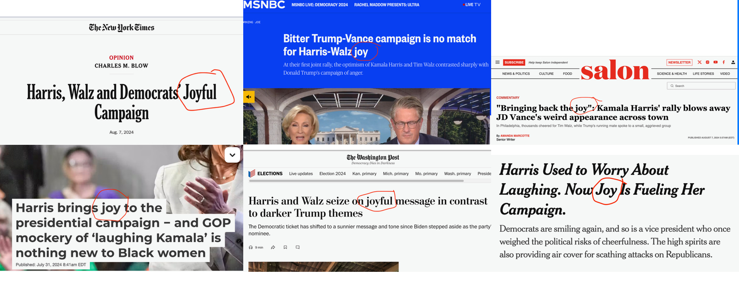
Task: Select the Election 2024 tab
Action: 332,173
